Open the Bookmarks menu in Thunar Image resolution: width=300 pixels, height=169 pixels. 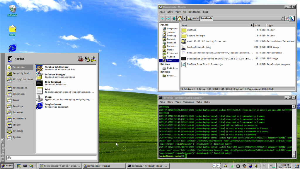tap(194, 12)
